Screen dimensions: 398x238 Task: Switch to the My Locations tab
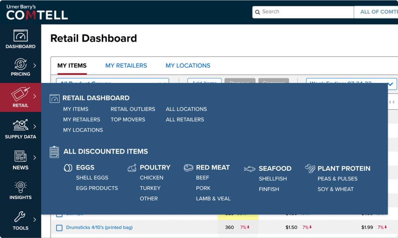[188, 66]
